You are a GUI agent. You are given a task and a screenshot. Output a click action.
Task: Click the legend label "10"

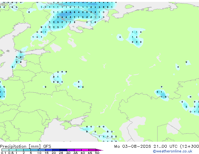(x=39, y=153)
